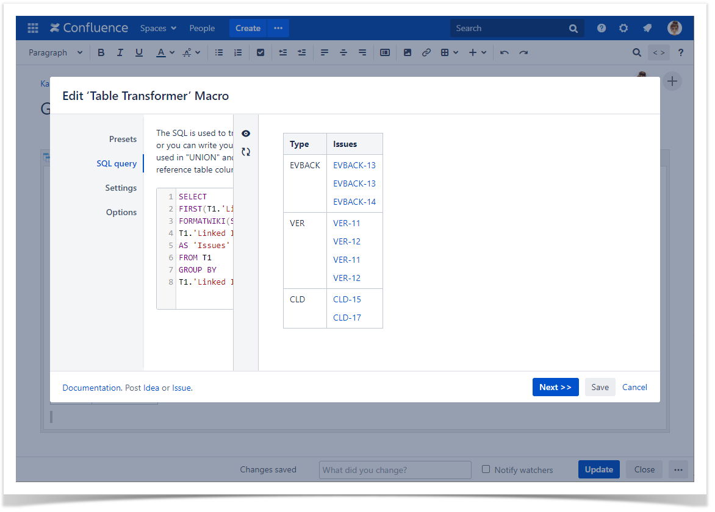Click the insert image icon
715x512 pixels.
pyautogui.click(x=408, y=52)
